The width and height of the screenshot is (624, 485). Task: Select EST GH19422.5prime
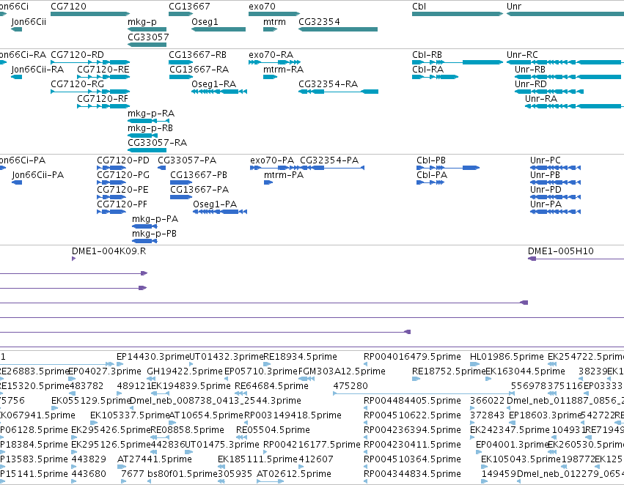[x=185, y=371]
